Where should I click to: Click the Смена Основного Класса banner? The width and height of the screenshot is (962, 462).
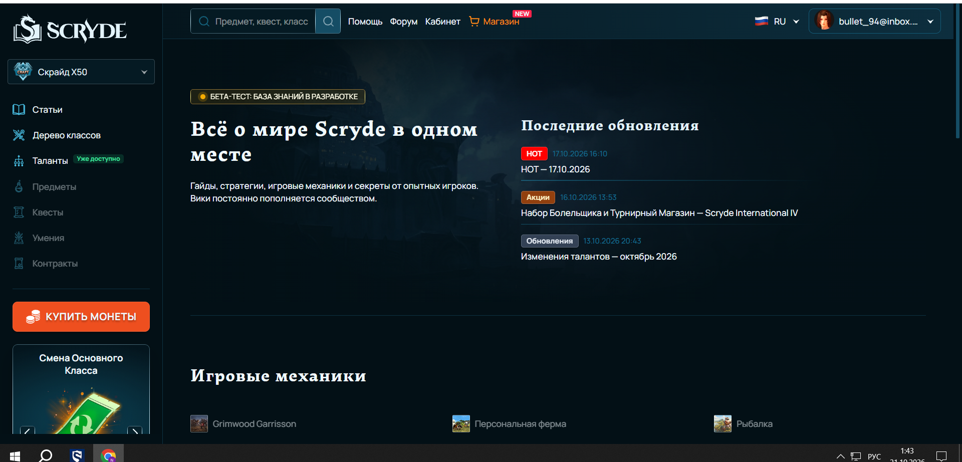pyautogui.click(x=81, y=389)
